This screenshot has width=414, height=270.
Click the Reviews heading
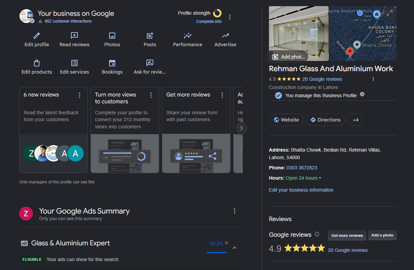(x=280, y=219)
